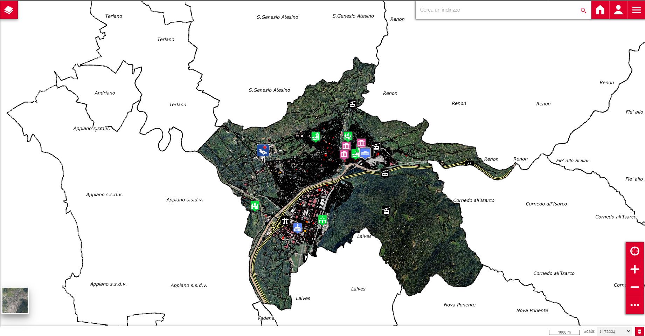Zoom out with the minus button
The height and width of the screenshot is (336, 645).
[635, 287]
